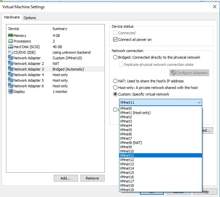The width and height of the screenshot is (220, 197).
Task: Select the radio button hidden behind dropdown list
Action: click(115, 109)
